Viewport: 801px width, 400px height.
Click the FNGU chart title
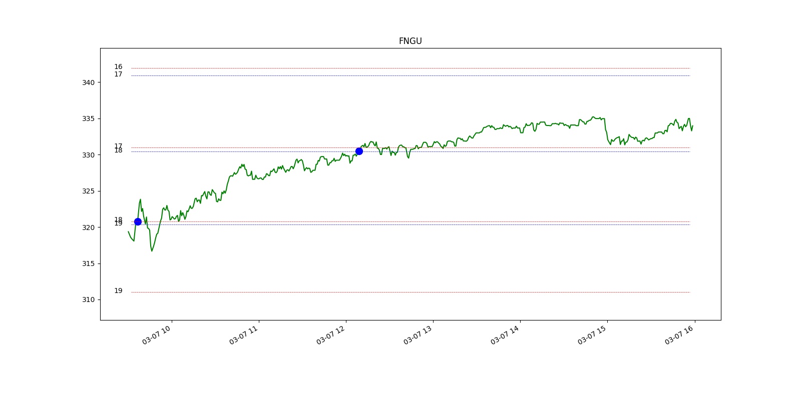pyautogui.click(x=410, y=41)
